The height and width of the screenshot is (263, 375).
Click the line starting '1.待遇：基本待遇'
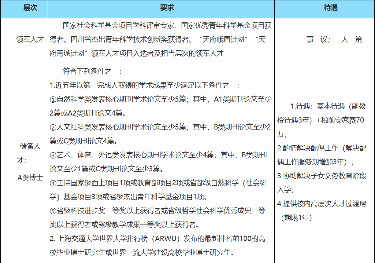coord(328,106)
